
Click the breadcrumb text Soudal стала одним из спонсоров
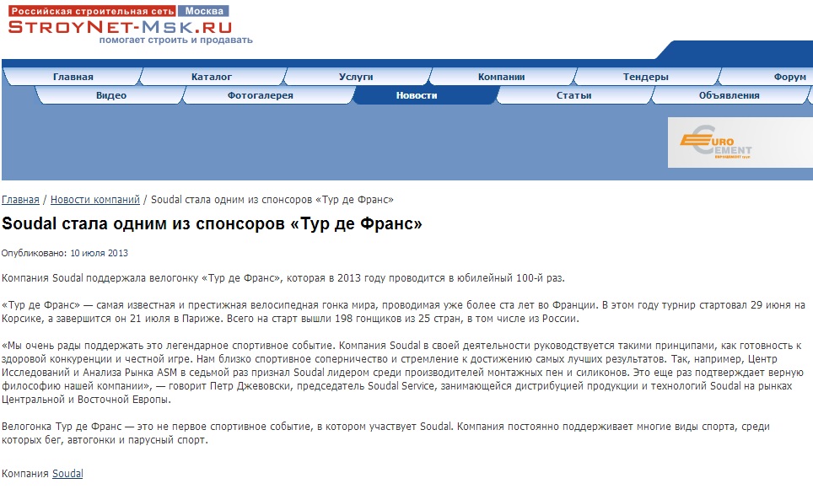[272, 200]
